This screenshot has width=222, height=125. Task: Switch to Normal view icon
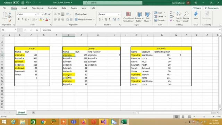pyautogui.click(x=177, y=117)
